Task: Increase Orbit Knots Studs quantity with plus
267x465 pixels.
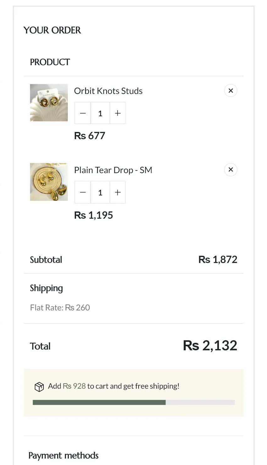Action: (x=118, y=113)
